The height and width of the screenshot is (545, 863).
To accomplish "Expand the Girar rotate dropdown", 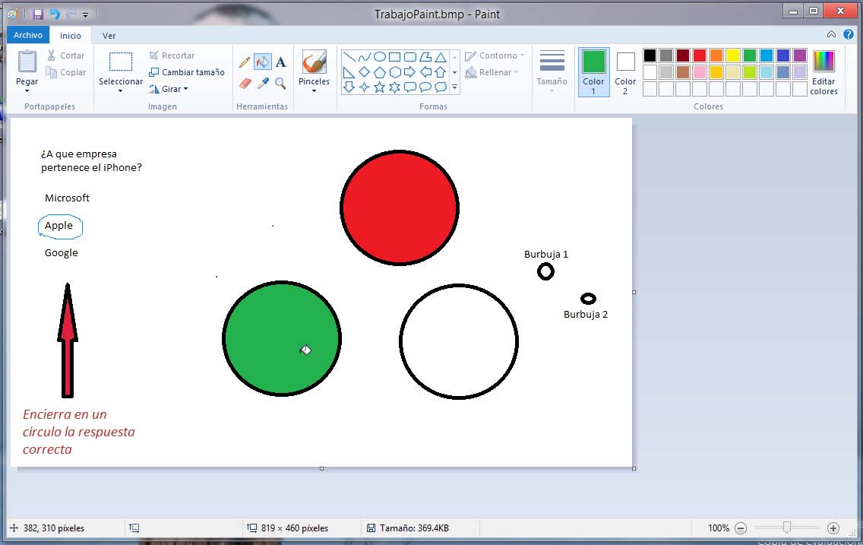I will pyautogui.click(x=185, y=89).
